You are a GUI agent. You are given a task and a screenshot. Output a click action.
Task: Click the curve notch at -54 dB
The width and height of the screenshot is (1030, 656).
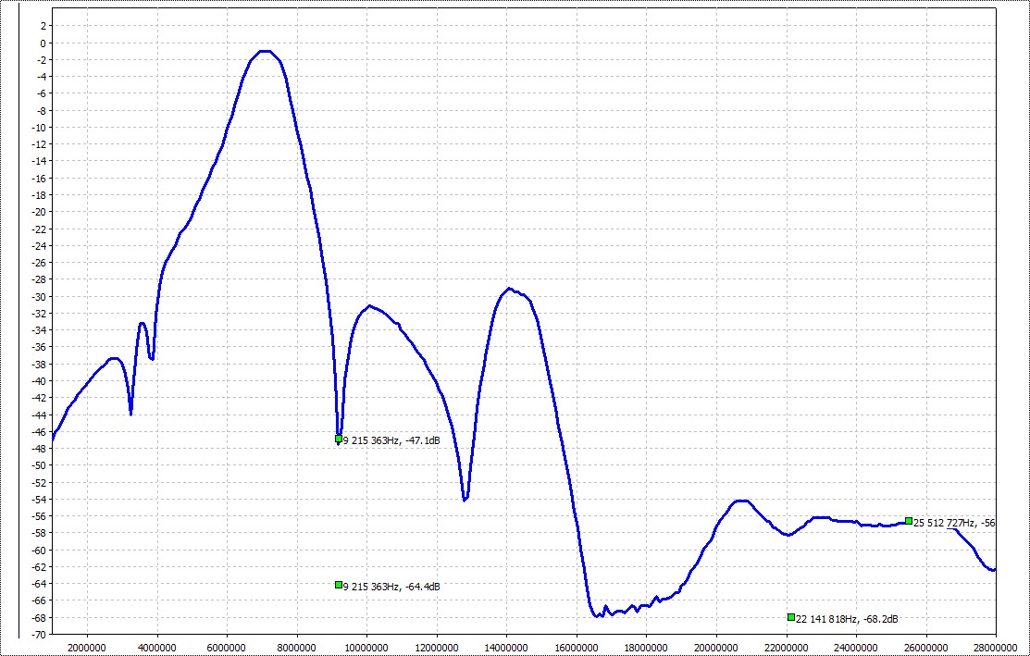point(465,500)
